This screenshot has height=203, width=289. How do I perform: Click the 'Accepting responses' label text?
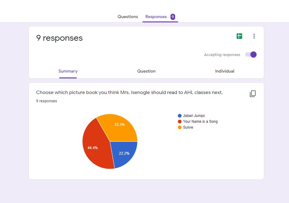[x=222, y=55]
